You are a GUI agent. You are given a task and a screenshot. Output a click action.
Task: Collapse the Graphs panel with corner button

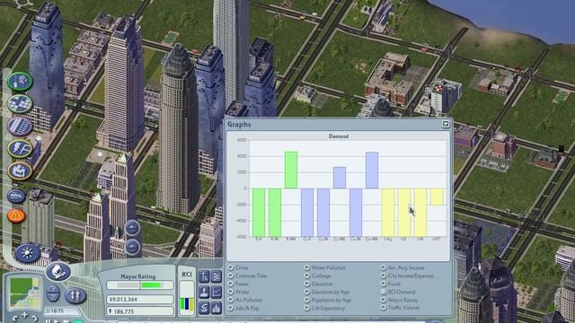coord(446,124)
